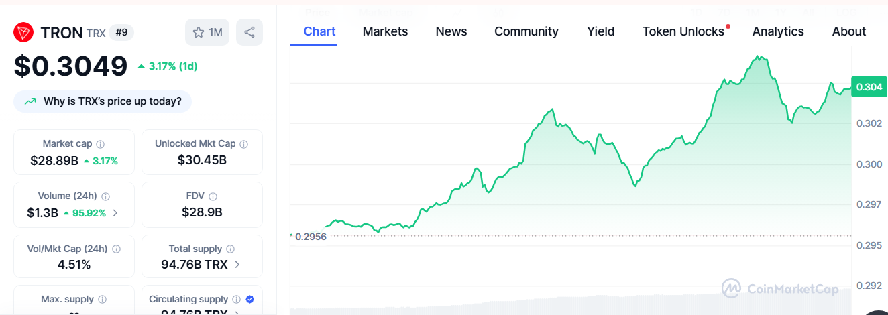The width and height of the screenshot is (888, 315).
Task: Click the #9 rank badge
Action: [x=121, y=32]
